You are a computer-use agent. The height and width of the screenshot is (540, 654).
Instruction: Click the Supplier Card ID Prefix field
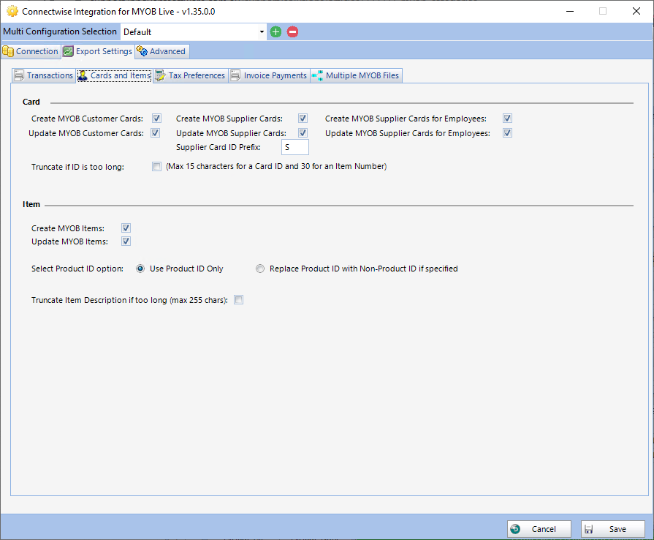coord(295,147)
